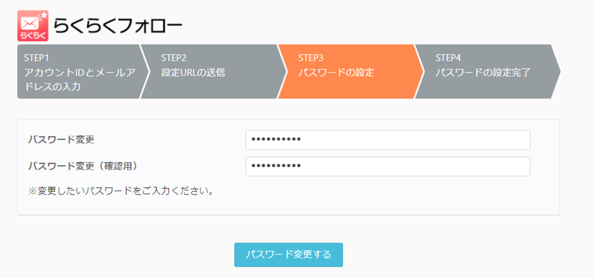
Task: Click the orange arrow tip of STEP3
Action: click(x=419, y=72)
